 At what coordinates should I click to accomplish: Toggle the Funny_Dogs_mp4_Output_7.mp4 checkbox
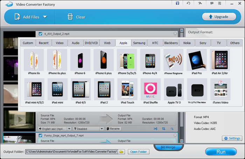pos(41,136)
